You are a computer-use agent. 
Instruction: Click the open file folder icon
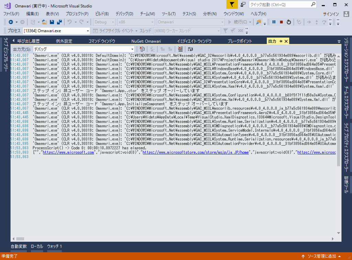coord(44,22)
